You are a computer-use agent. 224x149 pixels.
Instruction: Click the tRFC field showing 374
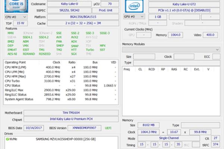(215, 145)
